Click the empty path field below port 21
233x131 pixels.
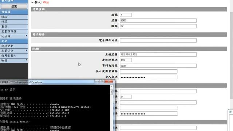click(x=158, y=102)
